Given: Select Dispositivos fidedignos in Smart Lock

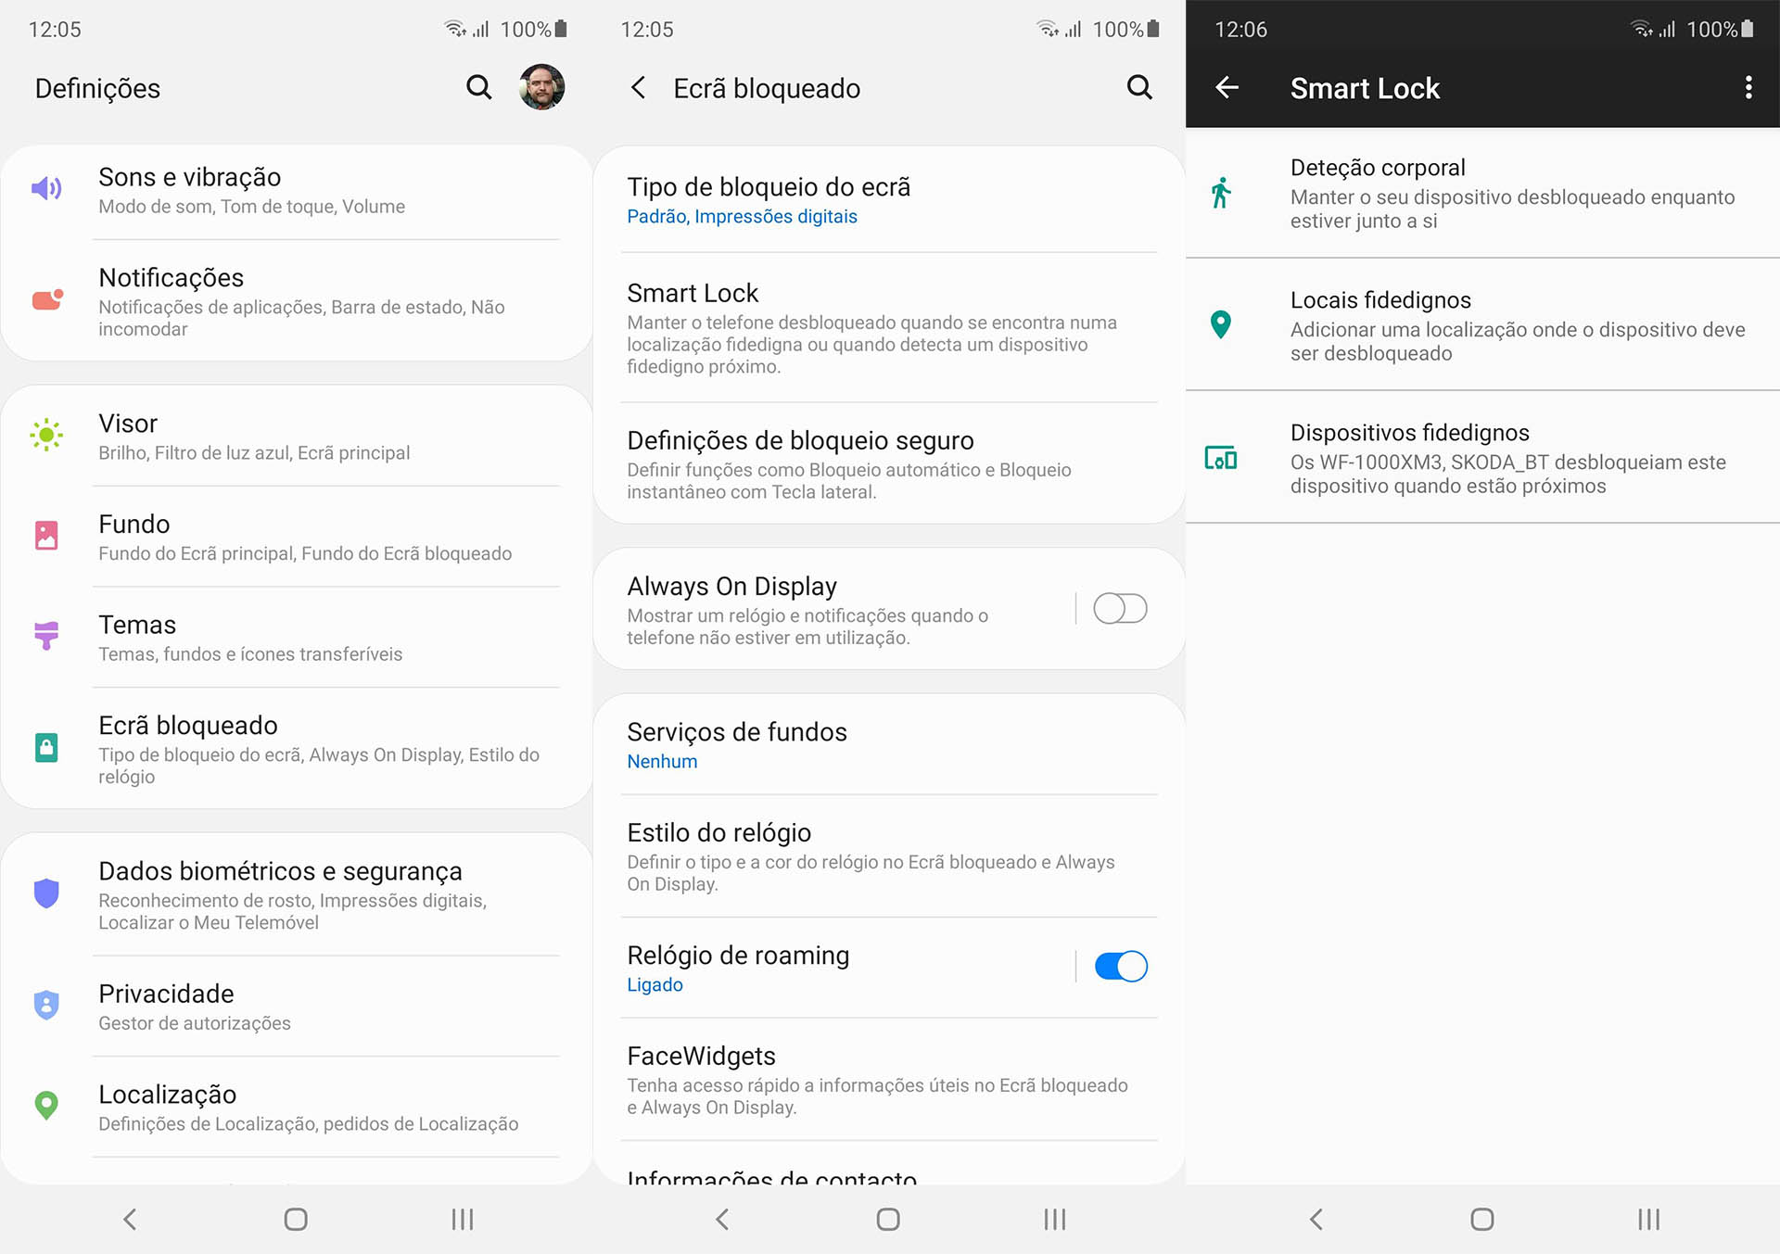Looking at the screenshot, I should point(1482,458).
